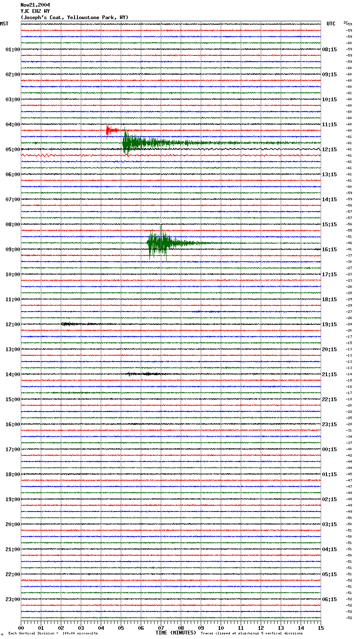Click the x-axis minute tick 13

[281, 628]
